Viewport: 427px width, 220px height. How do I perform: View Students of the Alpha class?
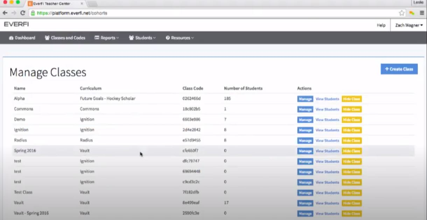click(x=327, y=99)
